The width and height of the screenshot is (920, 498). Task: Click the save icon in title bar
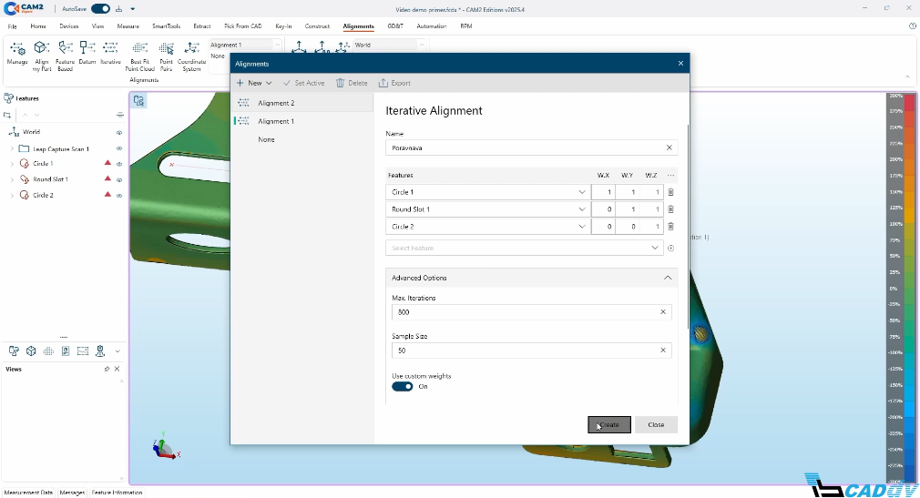118,9
